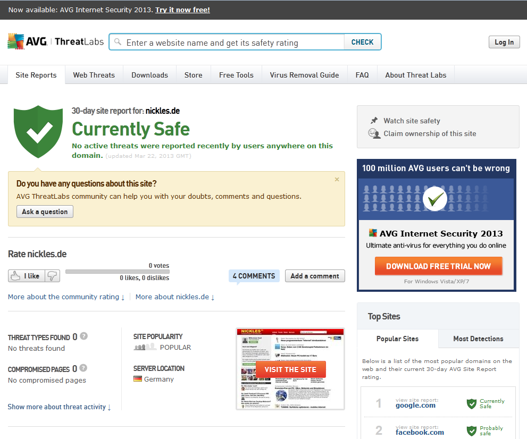527x439 pixels.
Task: Click the thumbs-down dislike icon
Action: (53, 276)
